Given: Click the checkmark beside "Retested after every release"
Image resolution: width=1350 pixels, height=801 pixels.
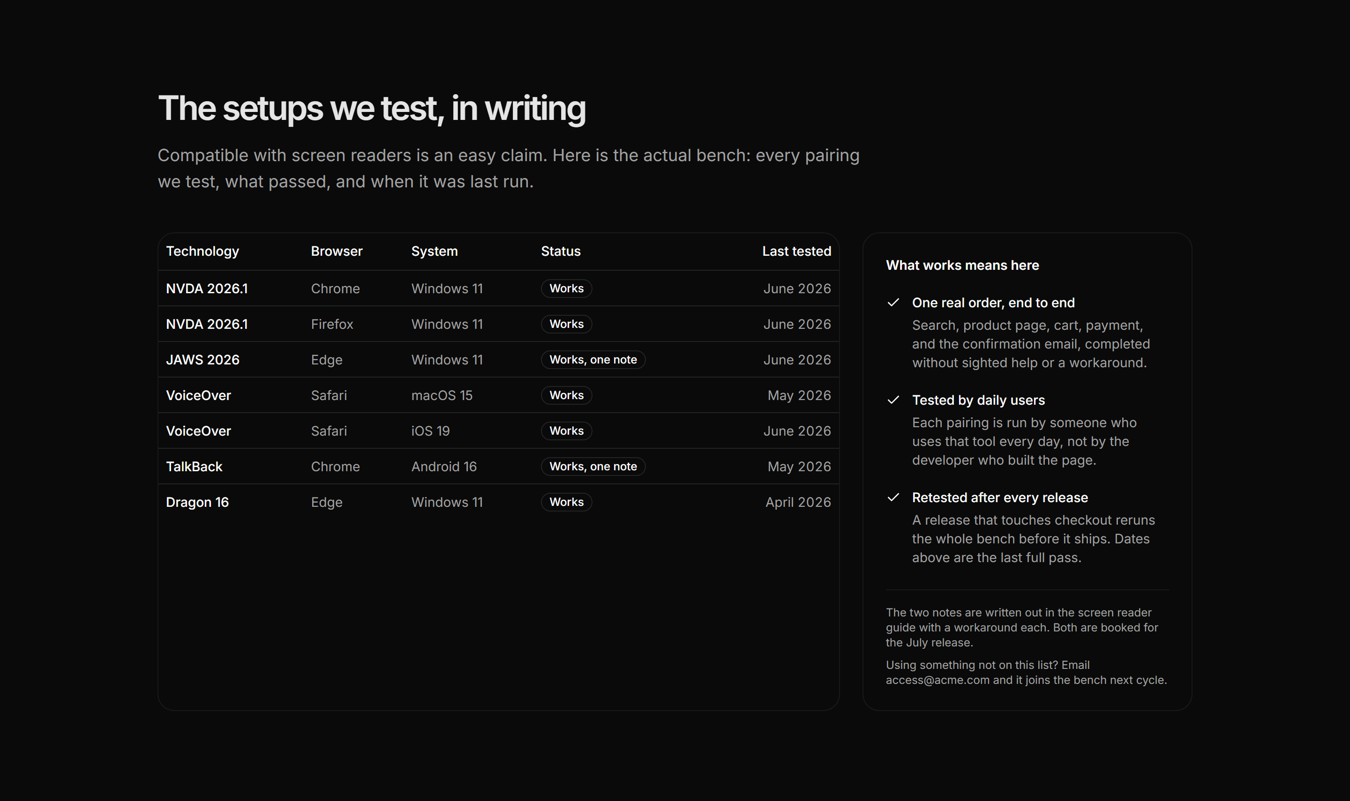Looking at the screenshot, I should pyautogui.click(x=893, y=497).
